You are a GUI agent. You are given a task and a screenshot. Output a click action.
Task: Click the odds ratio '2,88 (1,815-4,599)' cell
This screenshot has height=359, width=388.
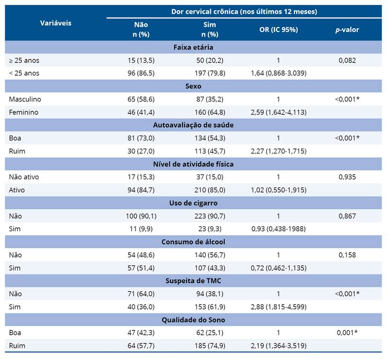(x=278, y=307)
